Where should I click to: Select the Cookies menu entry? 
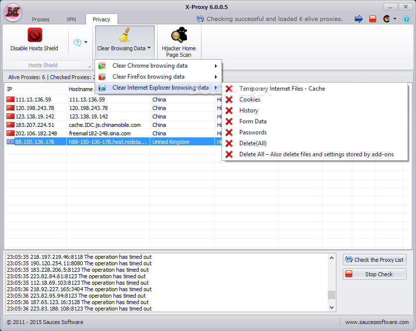315,100
